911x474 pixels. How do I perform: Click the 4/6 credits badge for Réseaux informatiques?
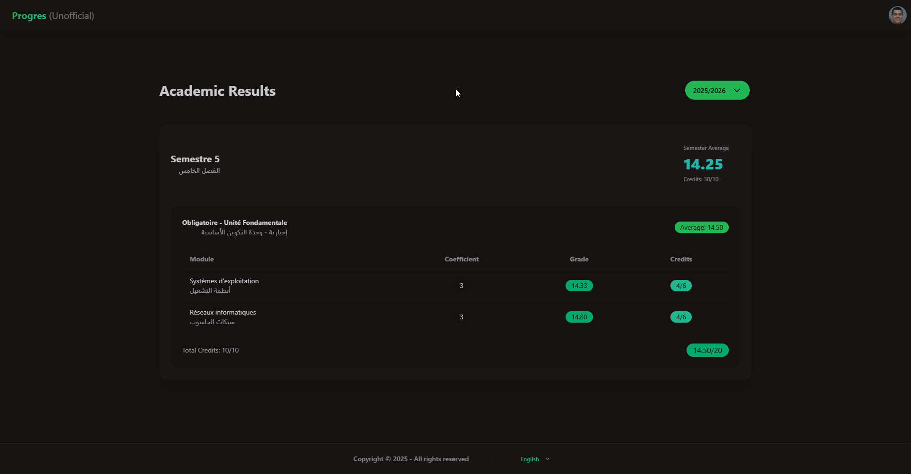point(680,317)
